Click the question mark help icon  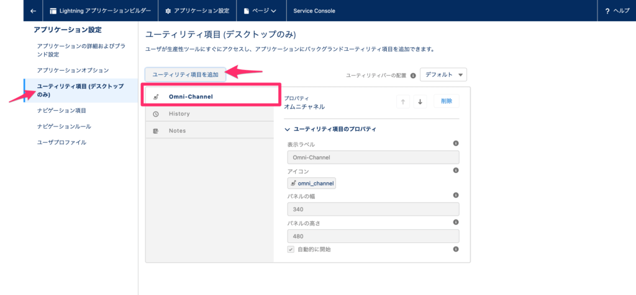607,11
